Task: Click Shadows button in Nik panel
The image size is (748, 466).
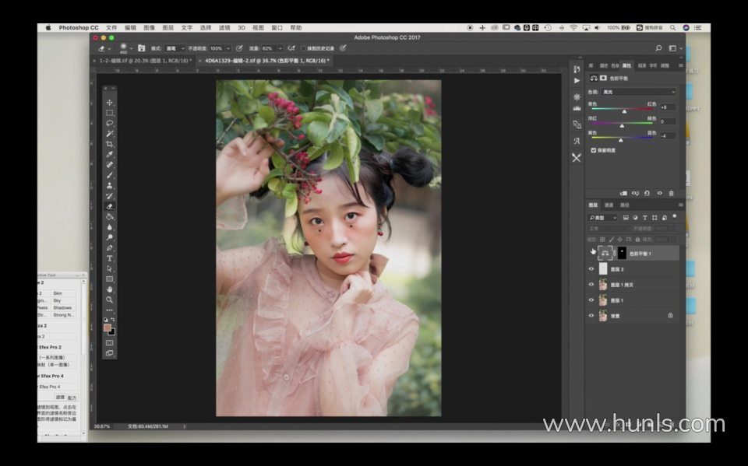Action: point(63,308)
